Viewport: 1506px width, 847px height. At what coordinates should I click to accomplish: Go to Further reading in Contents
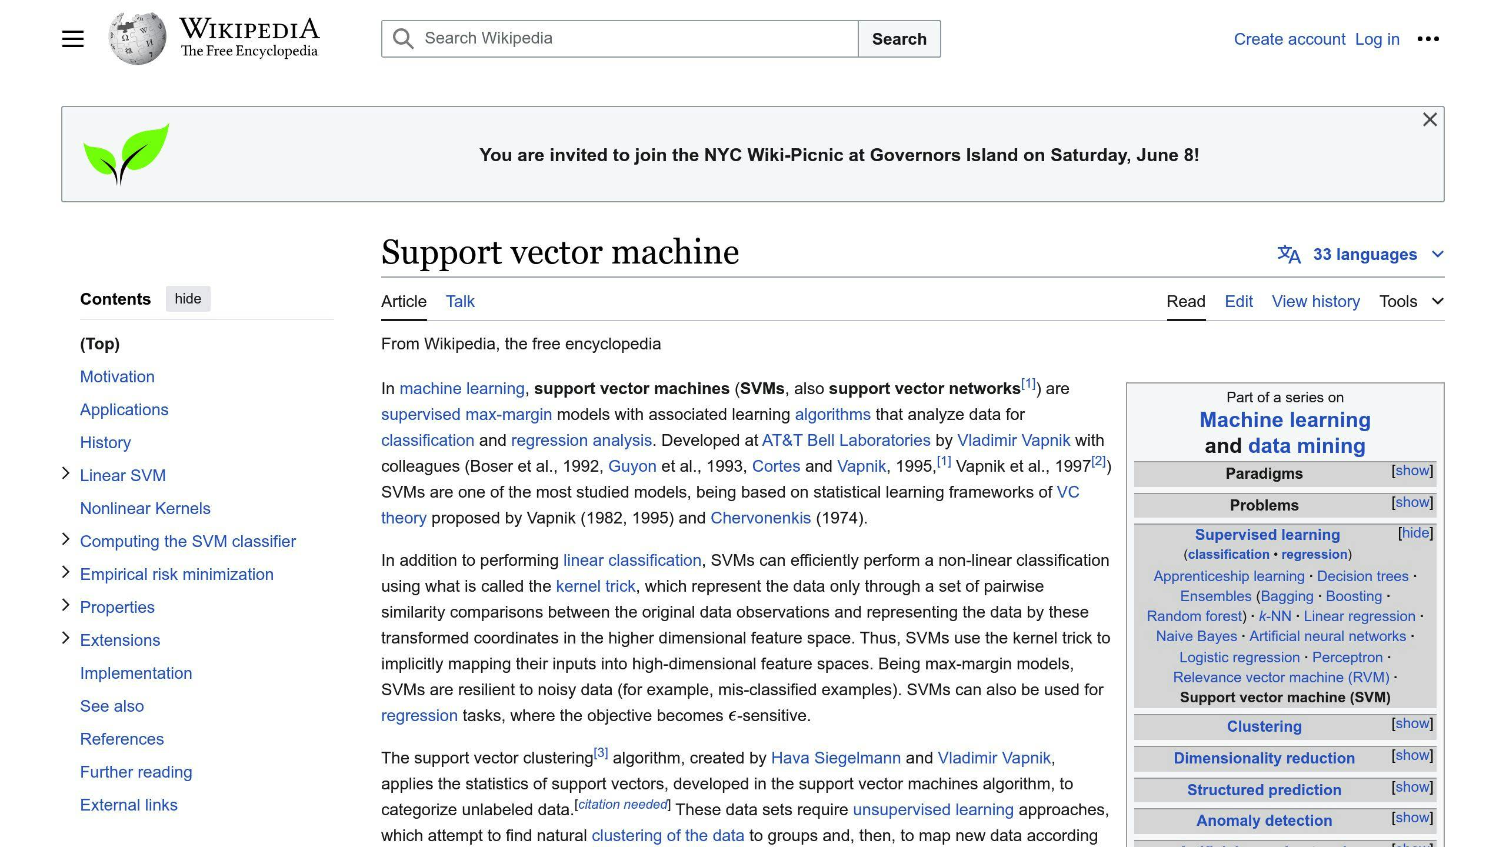(x=136, y=772)
